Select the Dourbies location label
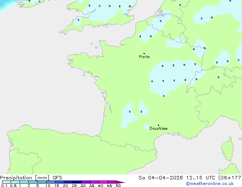The height and width of the screenshot is (187, 242). [158, 129]
